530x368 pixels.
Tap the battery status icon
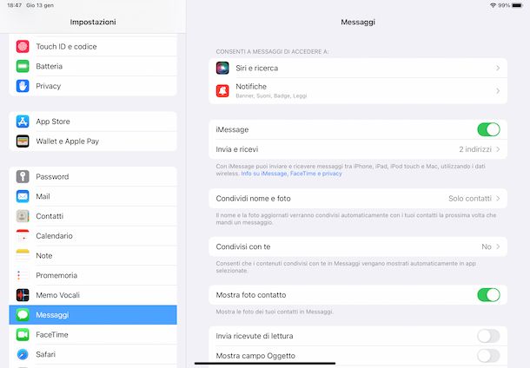(x=517, y=5)
